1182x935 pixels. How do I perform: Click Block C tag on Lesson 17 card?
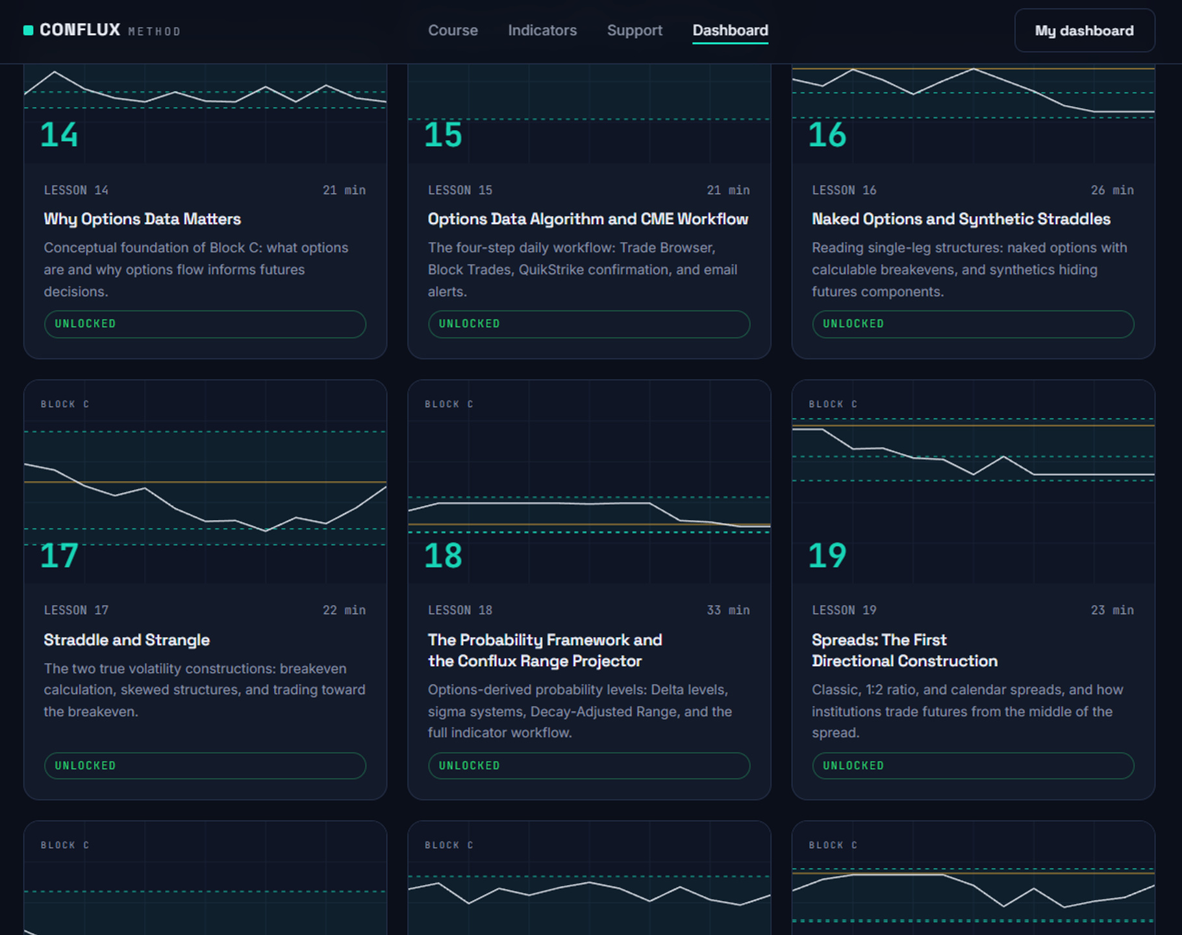(x=65, y=404)
